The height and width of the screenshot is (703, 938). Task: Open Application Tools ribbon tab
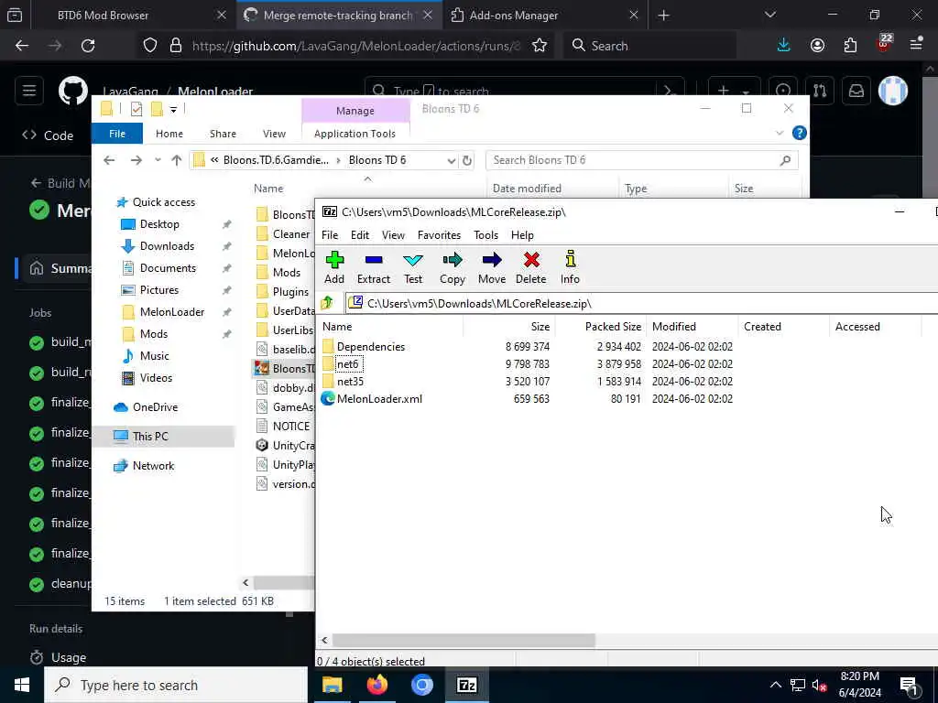click(354, 134)
